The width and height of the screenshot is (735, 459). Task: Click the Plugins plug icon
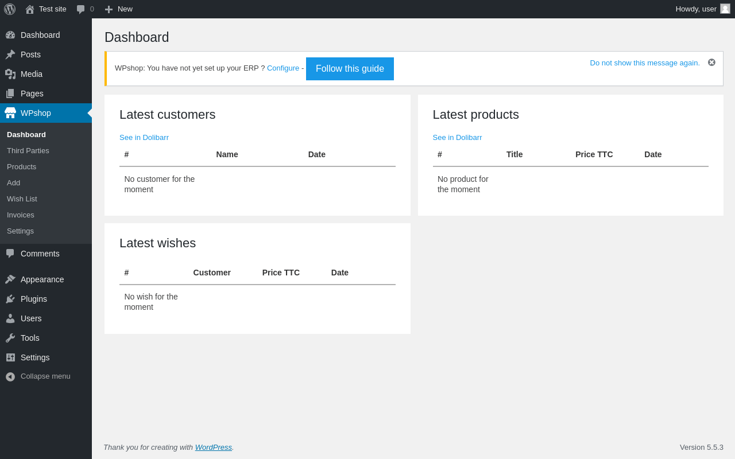pyautogui.click(x=10, y=299)
